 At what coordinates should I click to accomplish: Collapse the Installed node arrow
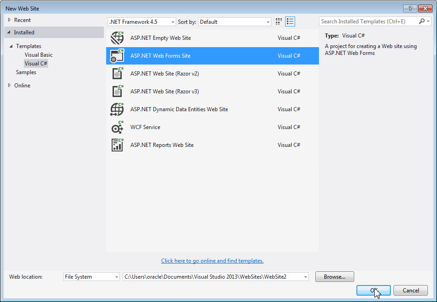click(x=9, y=32)
